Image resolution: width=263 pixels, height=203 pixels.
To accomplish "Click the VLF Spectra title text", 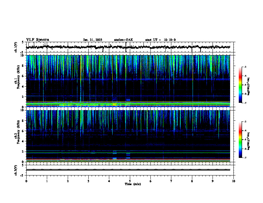I will click(x=38, y=40).
